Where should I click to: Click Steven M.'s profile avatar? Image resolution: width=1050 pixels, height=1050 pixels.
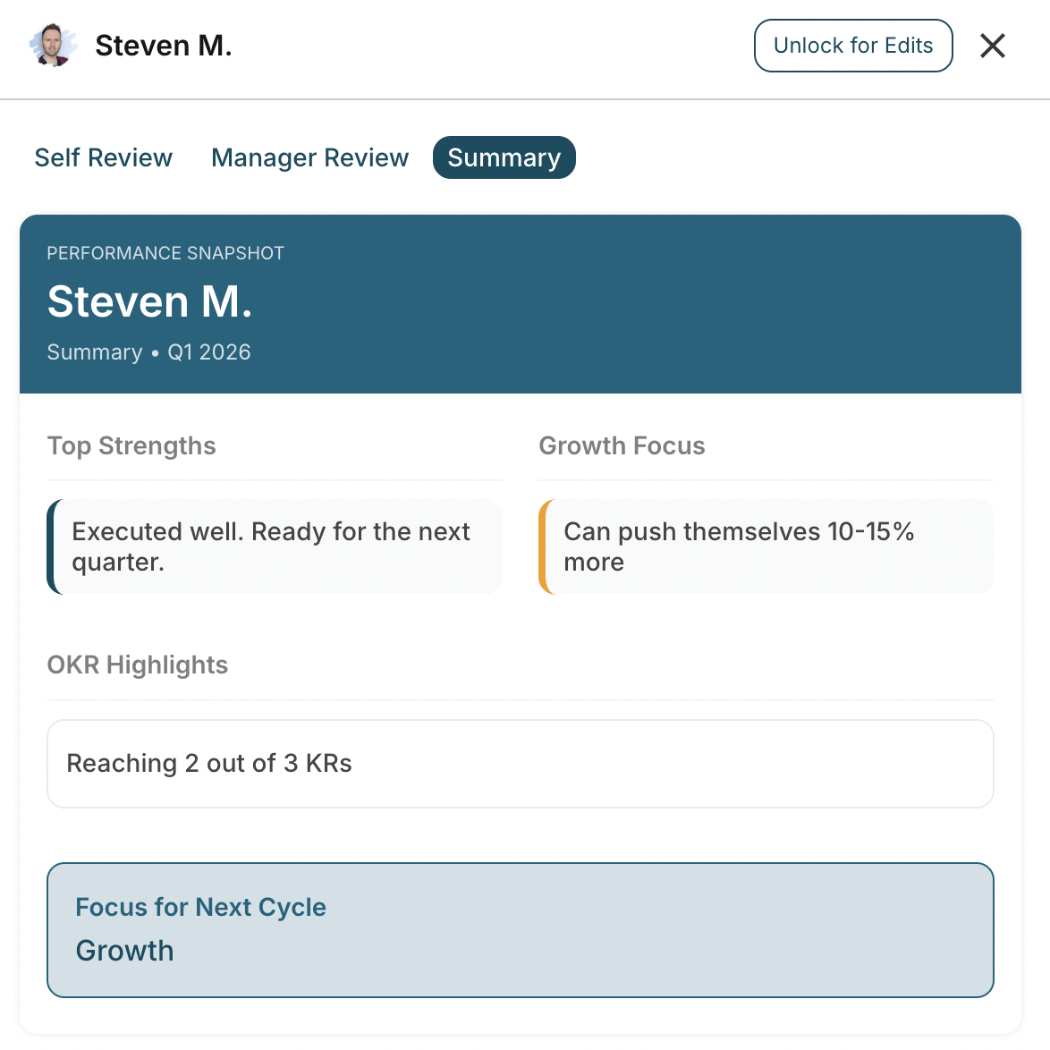53,44
